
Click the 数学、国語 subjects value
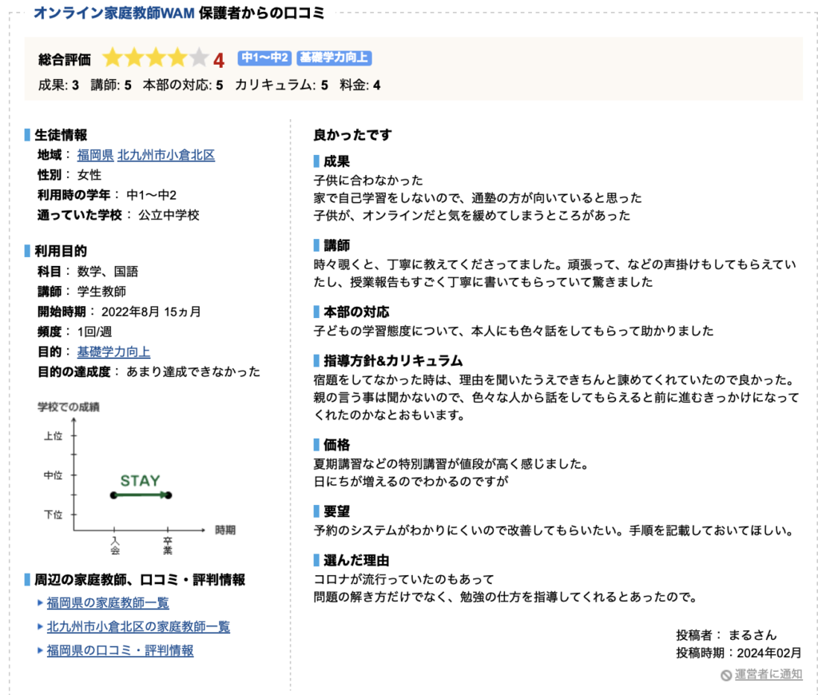108,272
